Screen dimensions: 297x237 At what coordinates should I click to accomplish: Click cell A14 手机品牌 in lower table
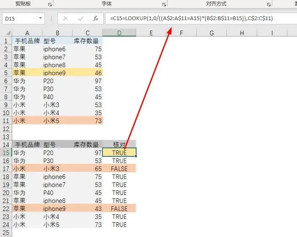[27, 145]
